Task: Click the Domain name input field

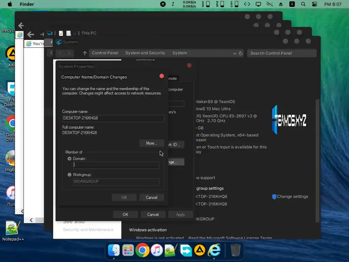Action: (116, 165)
